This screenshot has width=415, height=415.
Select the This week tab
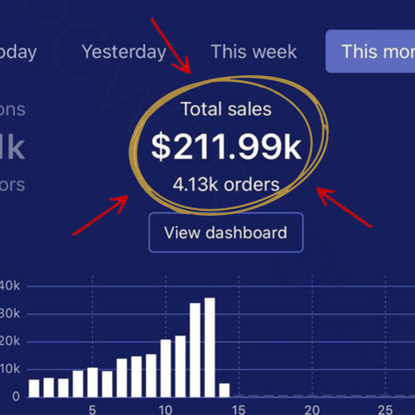[254, 52]
